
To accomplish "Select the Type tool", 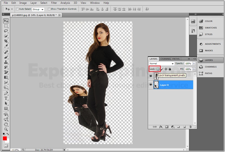I will (6, 98).
